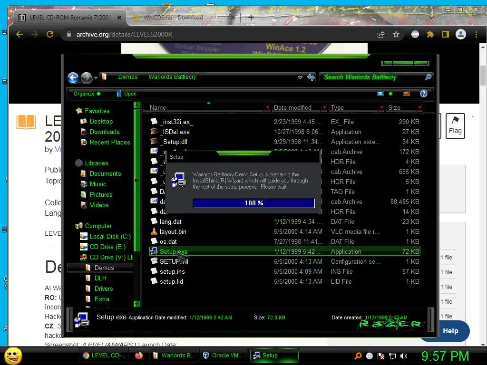Open Date modified column filter dropdown
This screenshot has width=487, height=365.
pos(324,108)
